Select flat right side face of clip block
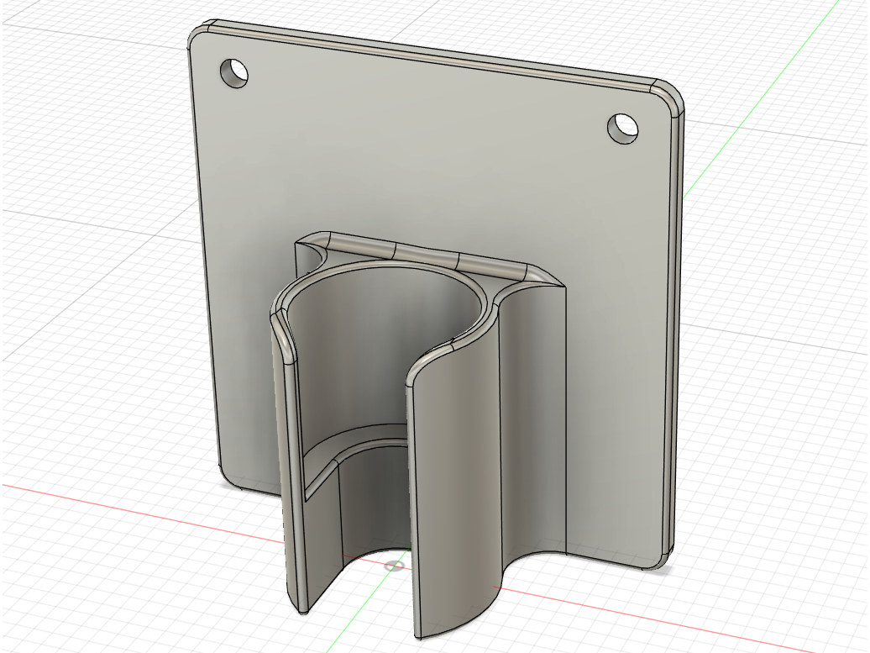This screenshot has height=653, width=870. [x=532, y=422]
